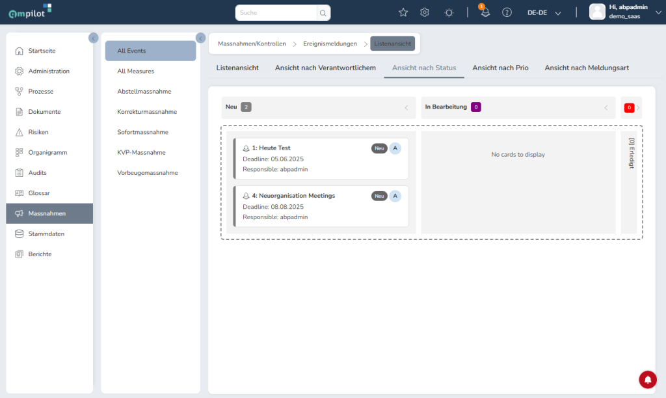Screen dimensions: 666x398
Task: Collapse the Neu kanban column
Action: (406, 108)
